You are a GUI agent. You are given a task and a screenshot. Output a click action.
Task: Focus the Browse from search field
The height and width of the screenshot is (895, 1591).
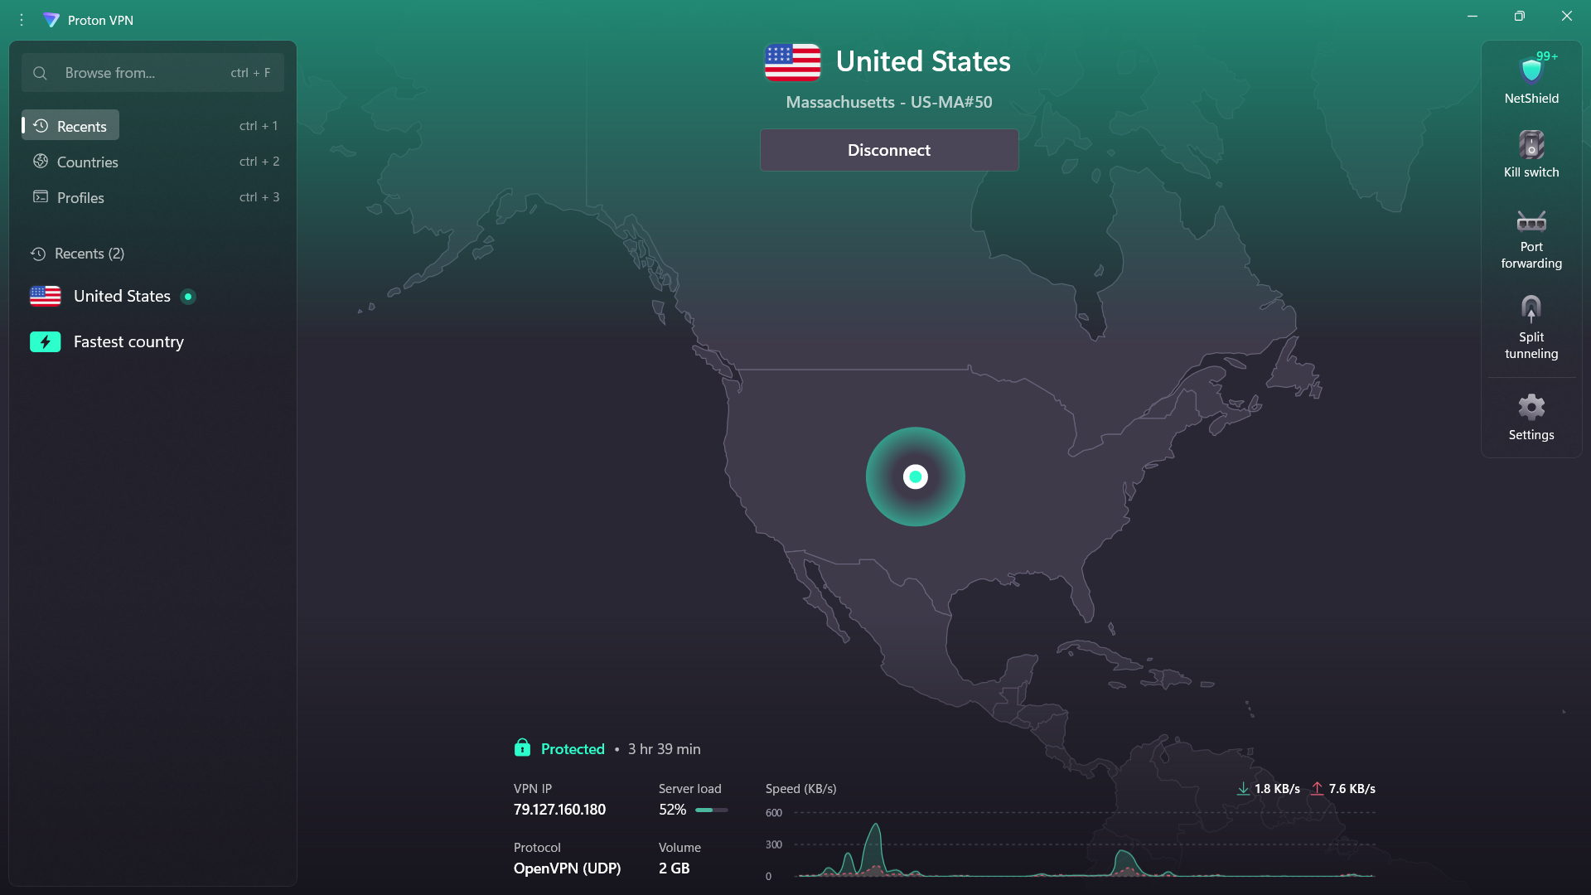coord(153,73)
